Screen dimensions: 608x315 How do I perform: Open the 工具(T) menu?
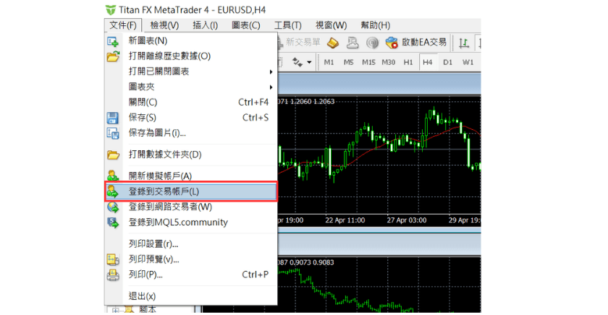click(x=288, y=25)
